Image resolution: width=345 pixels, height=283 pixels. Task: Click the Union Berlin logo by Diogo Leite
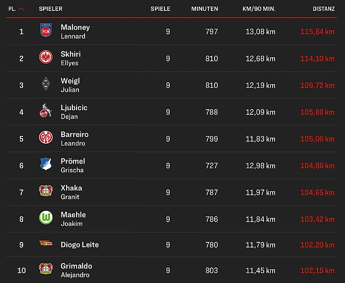46,244
